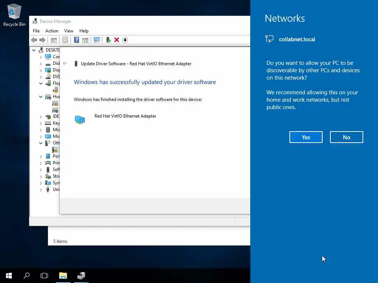This screenshot has width=378, height=283.
Task: Allow network discovery by clicking Yes
Action: coord(306,137)
